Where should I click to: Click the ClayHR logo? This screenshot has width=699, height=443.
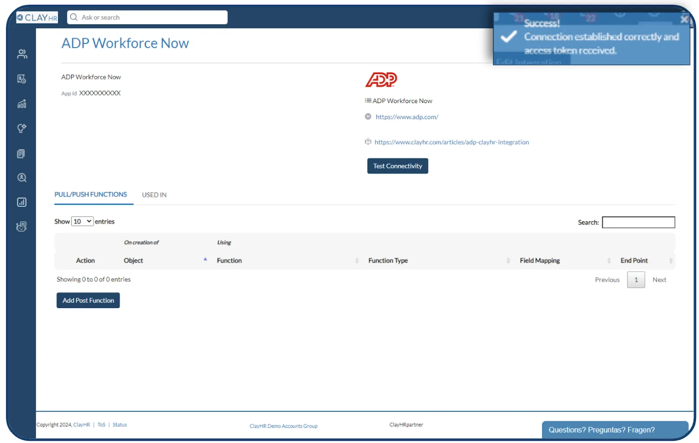pos(37,17)
